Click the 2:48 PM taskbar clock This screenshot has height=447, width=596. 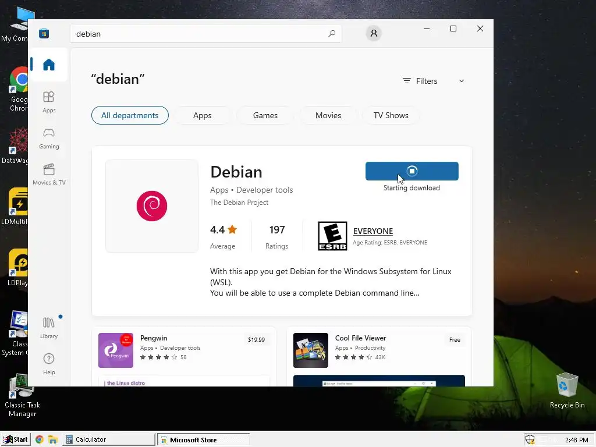coord(576,440)
